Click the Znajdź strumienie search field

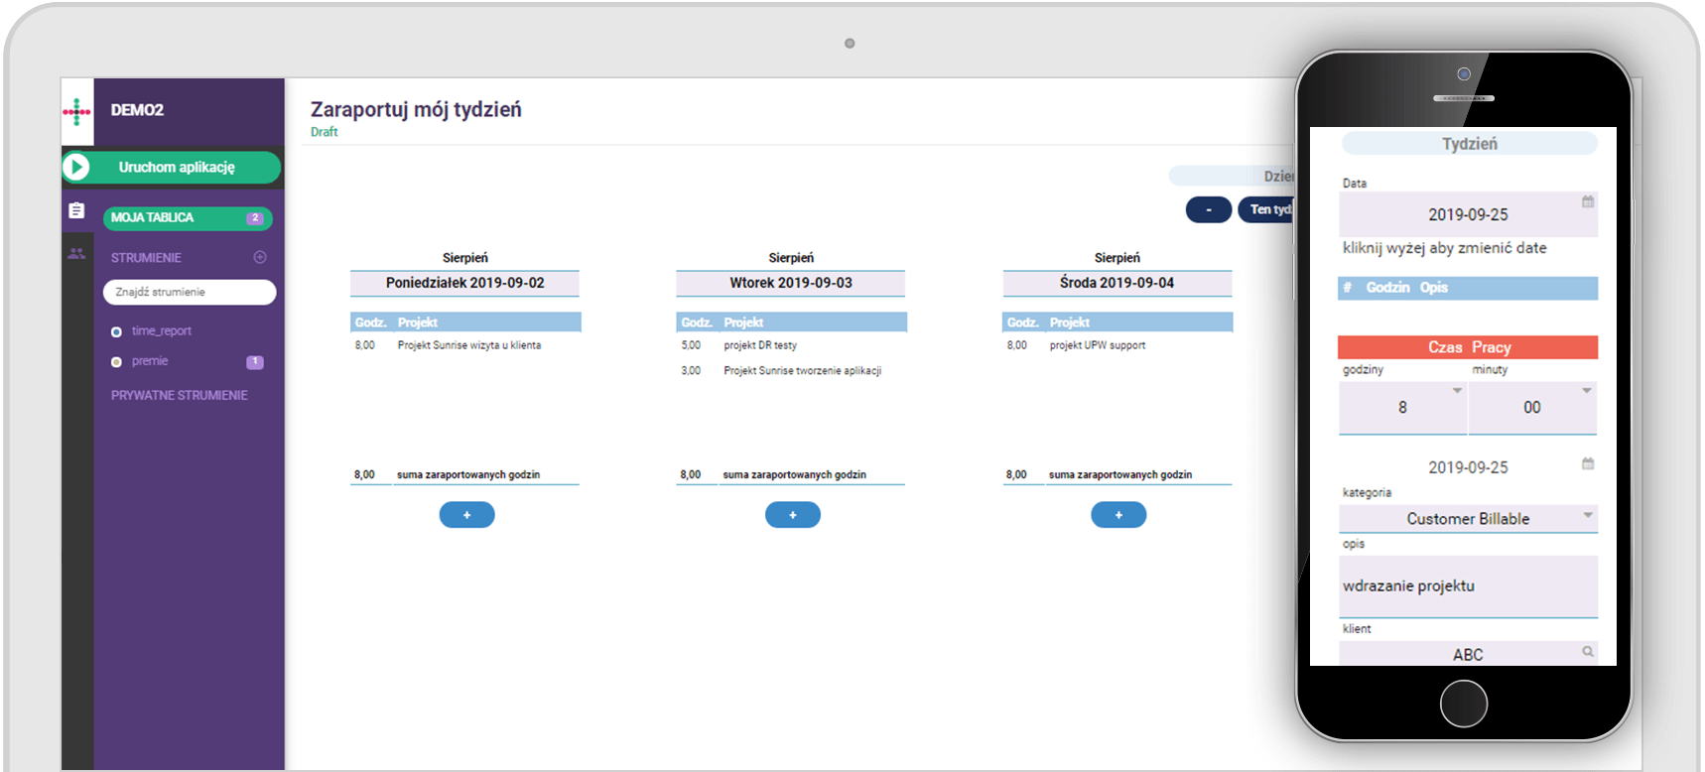point(189,292)
